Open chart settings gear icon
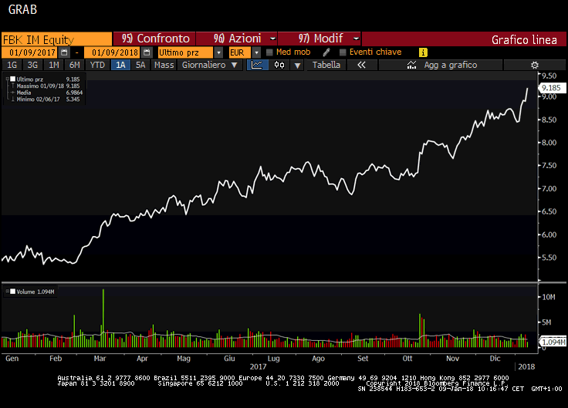Screen dimensions: 568x408 pyautogui.click(x=535, y=65)
